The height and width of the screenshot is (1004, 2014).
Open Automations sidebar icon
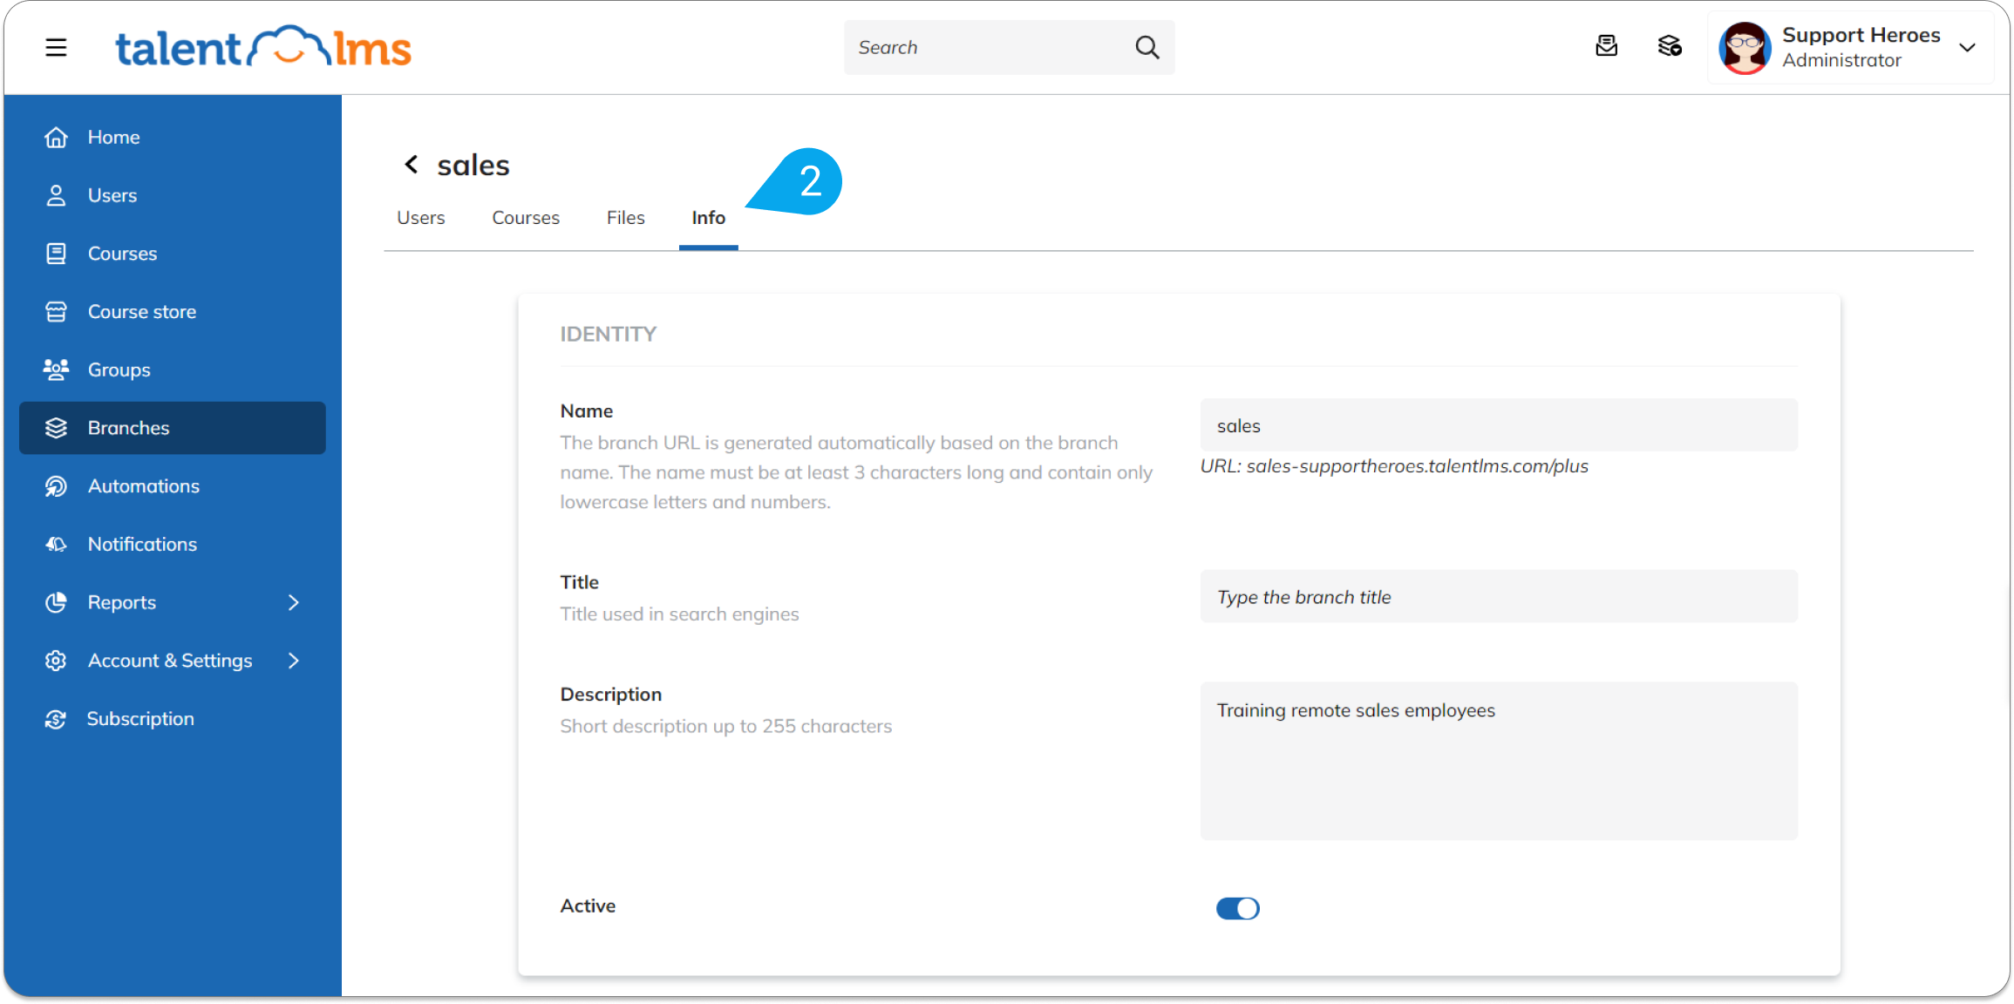coord(56,486)
